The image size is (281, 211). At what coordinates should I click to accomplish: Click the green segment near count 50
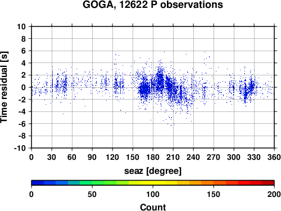click(92, 183)
